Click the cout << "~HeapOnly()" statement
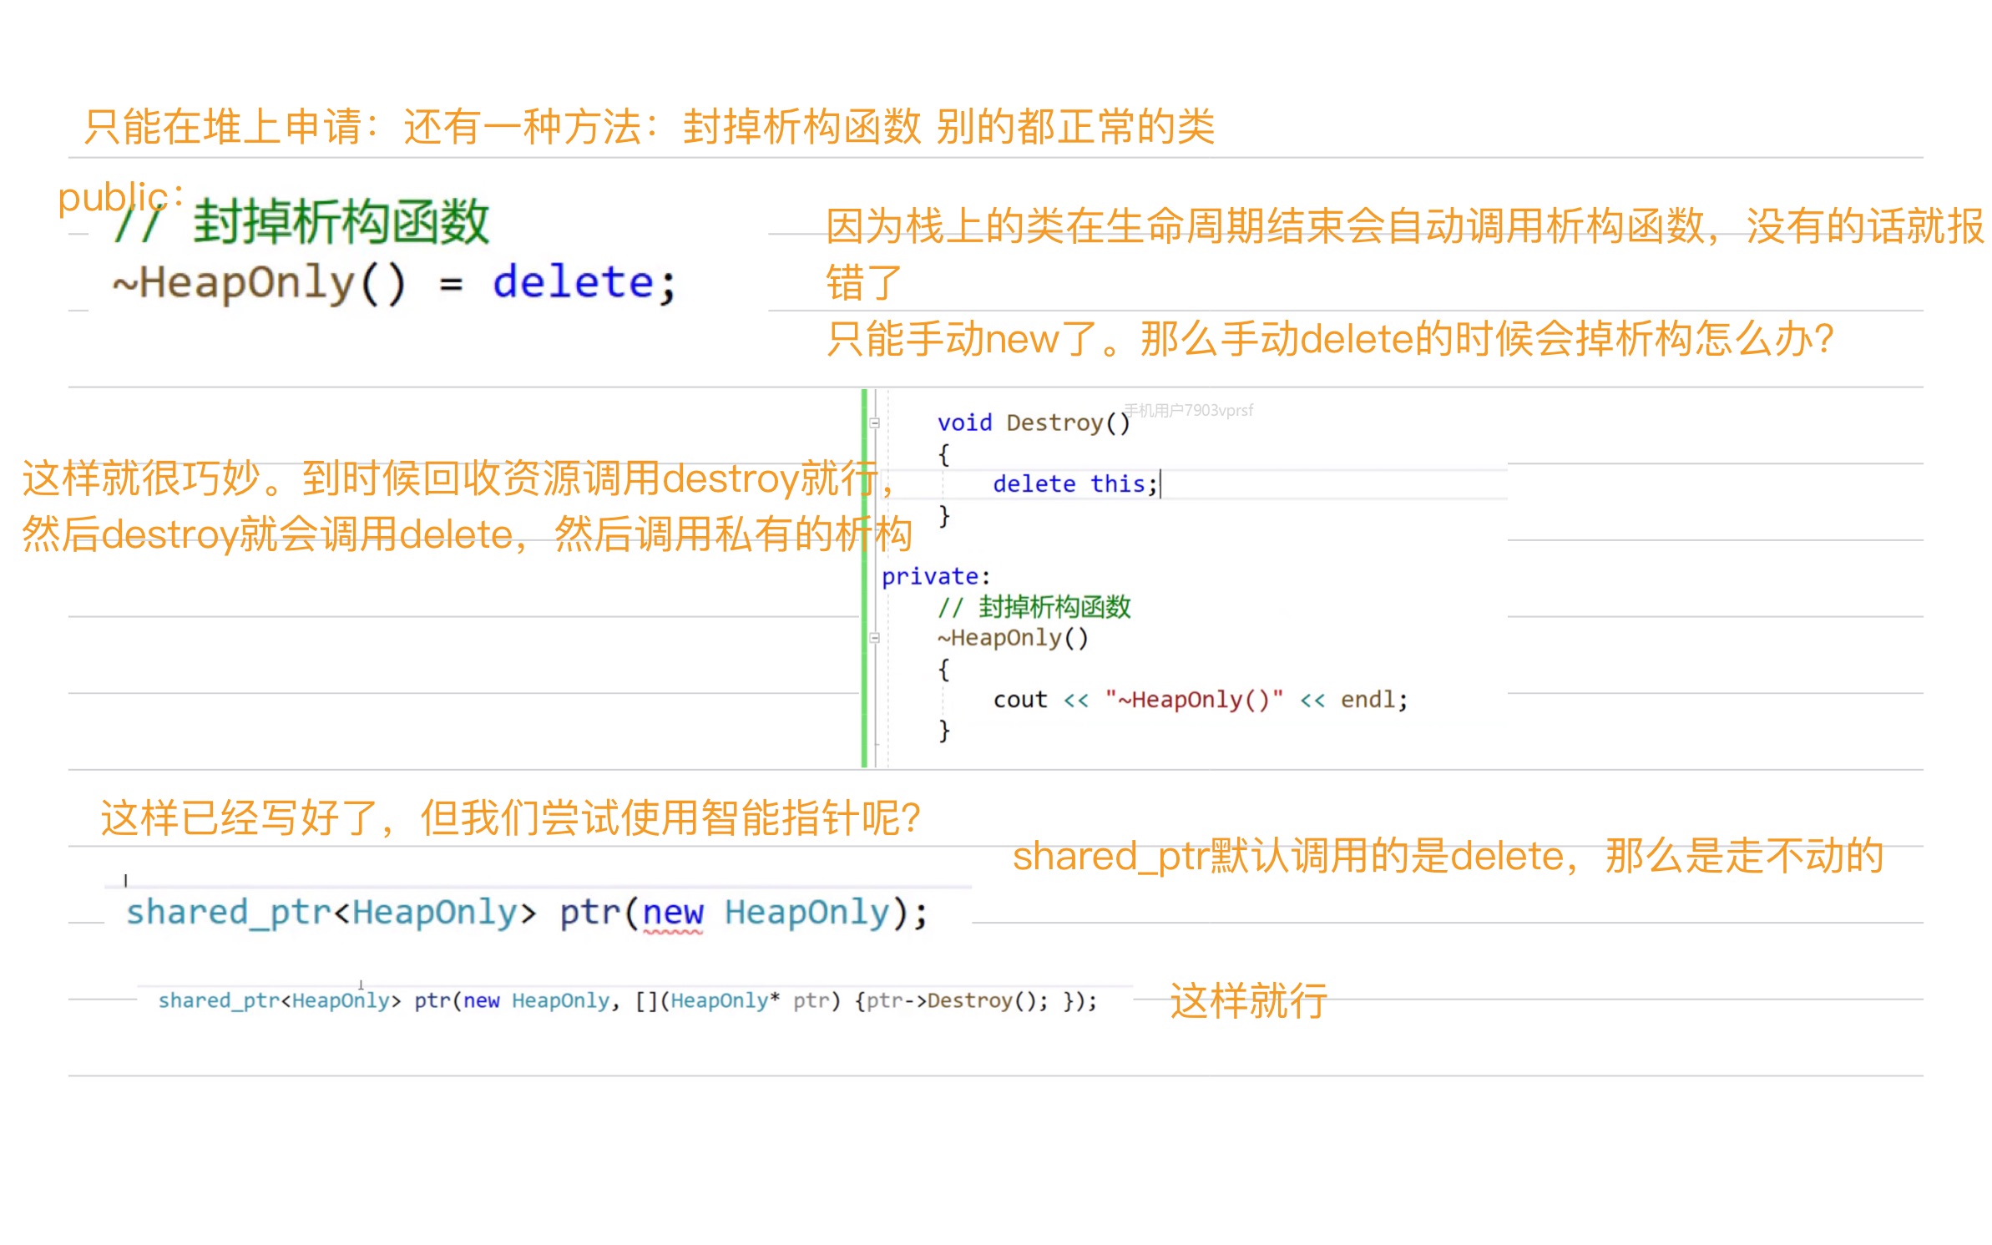 tap(1199, 700)
